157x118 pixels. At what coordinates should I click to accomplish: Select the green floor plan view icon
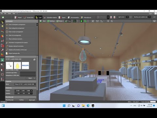tap(85, 21)
